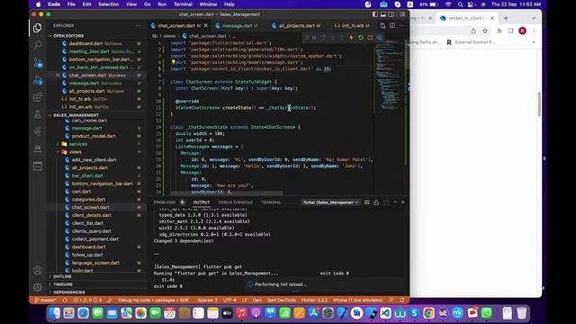Screen dimensions: 576x324
Task: Open the Flutter output channel dropdown
Action: (330, 202)
